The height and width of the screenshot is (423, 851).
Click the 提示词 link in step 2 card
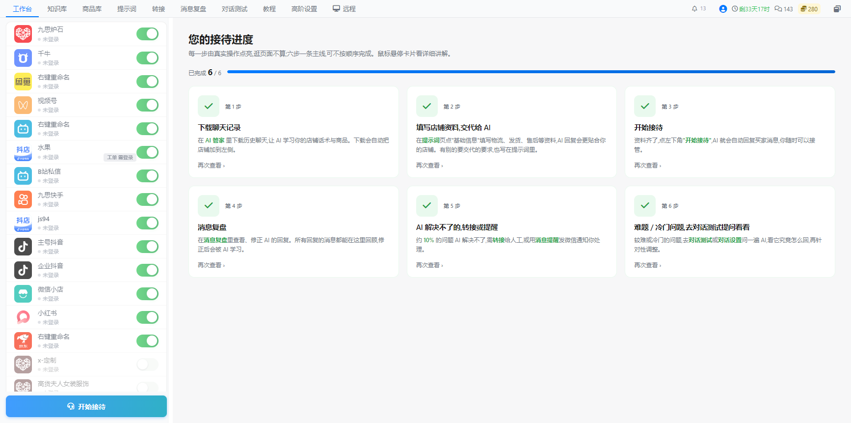click(x=431, y=141)
